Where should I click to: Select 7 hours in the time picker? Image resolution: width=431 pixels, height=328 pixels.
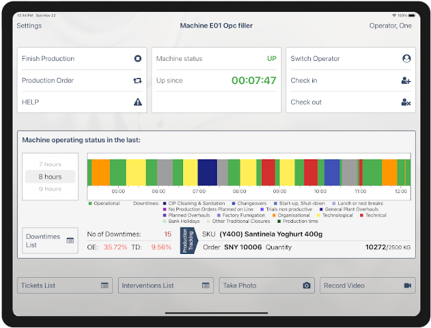[50, 164]
